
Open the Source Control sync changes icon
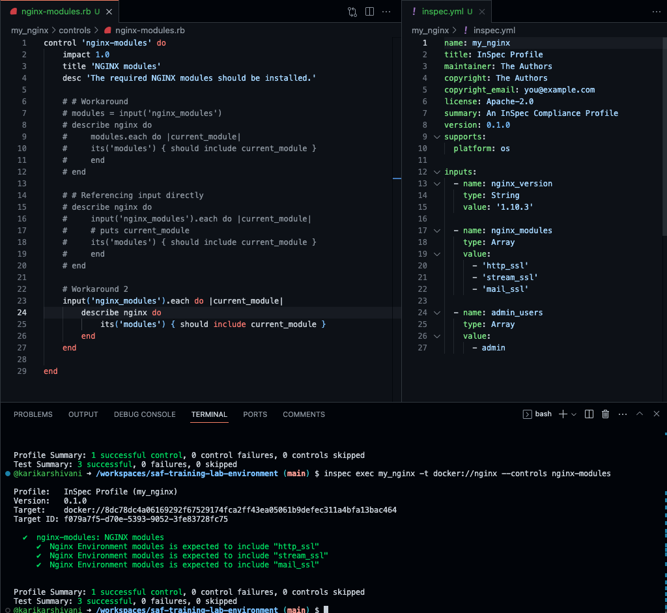click(x=352, y=12)
